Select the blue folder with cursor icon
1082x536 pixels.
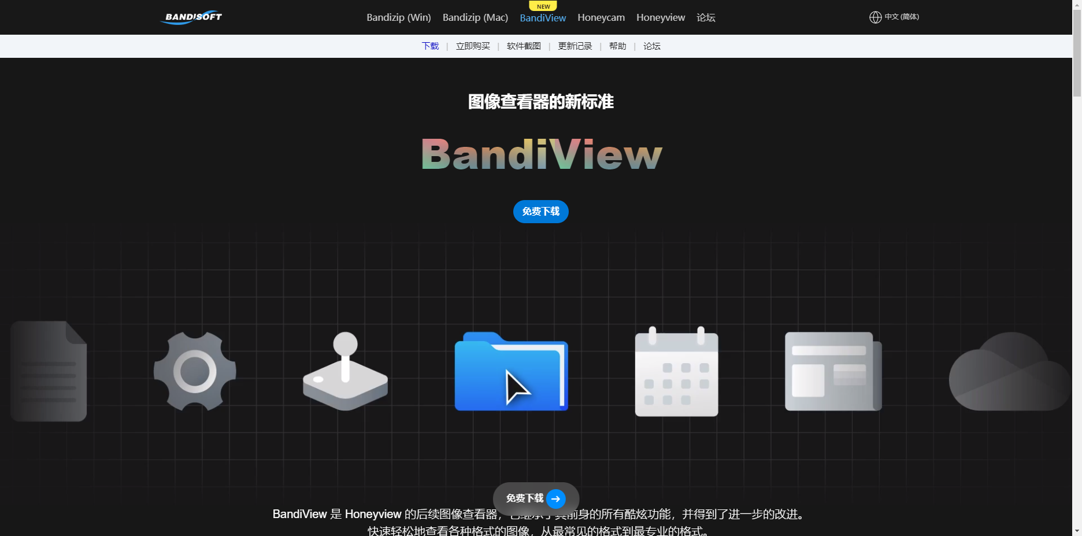click(512, 371)
